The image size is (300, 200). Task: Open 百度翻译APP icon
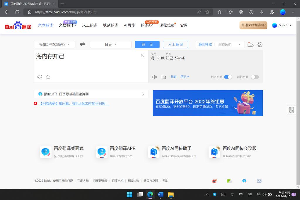(102, 152)
